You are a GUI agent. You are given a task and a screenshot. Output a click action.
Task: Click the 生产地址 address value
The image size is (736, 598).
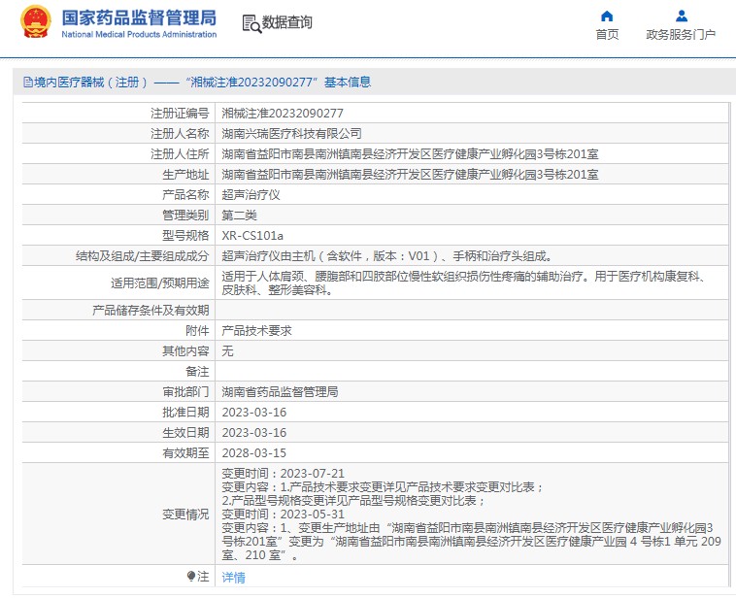coord(410,175)
